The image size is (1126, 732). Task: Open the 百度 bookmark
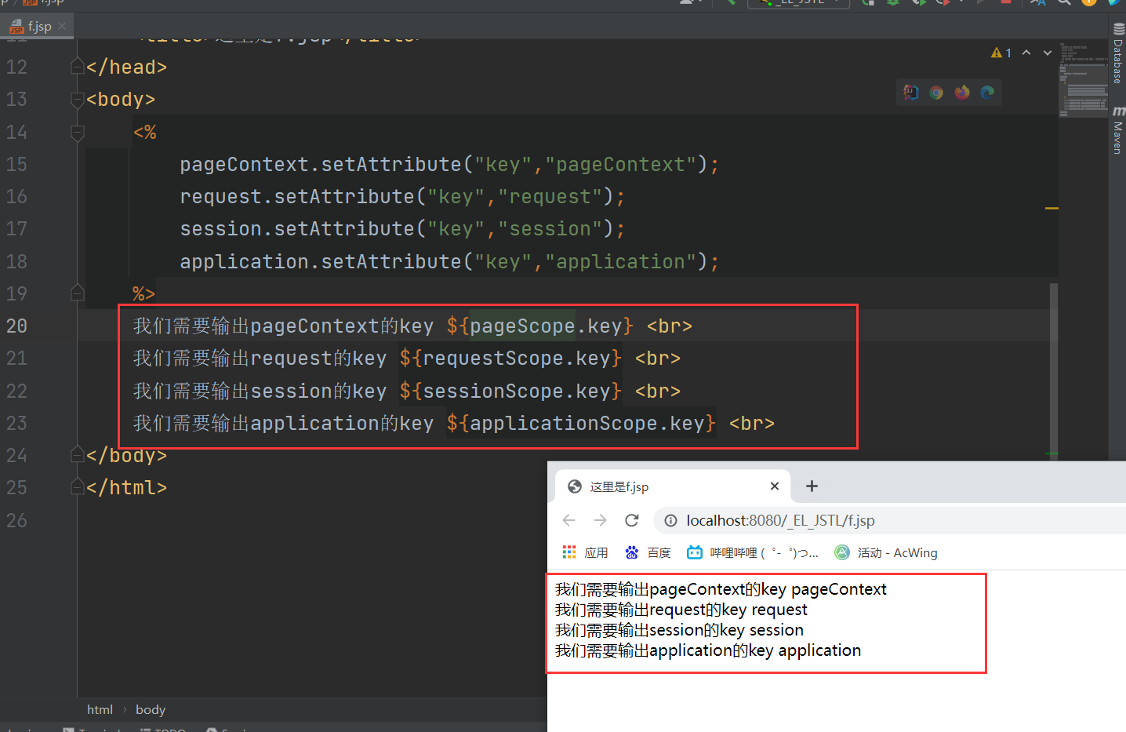[x=648, y=552]
